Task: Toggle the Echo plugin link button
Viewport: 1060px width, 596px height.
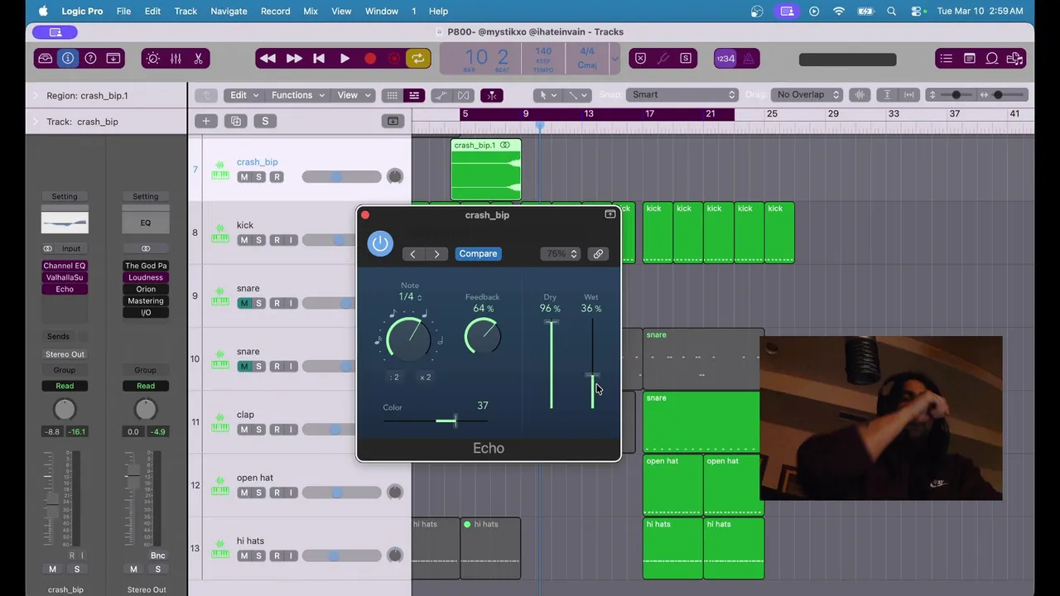Action: click(x=598, y=254)
